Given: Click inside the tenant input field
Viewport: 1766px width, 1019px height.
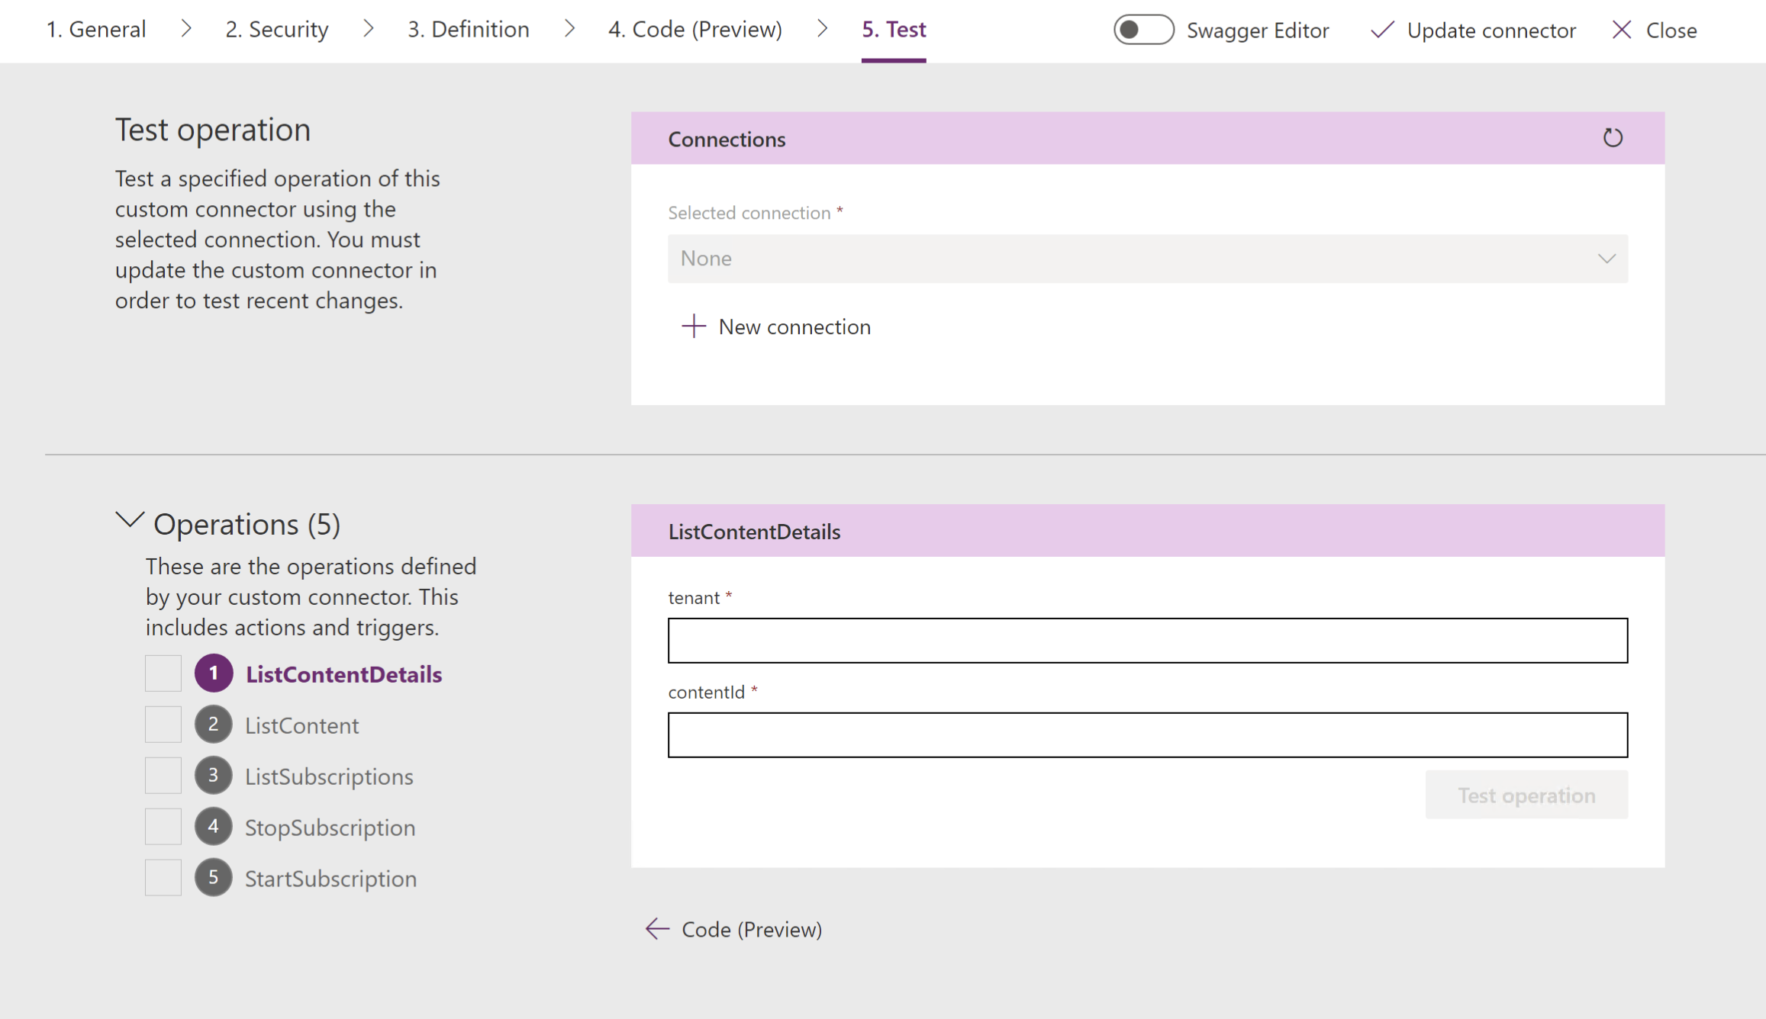Looking at the screenshot, I should click(1145, 639).
